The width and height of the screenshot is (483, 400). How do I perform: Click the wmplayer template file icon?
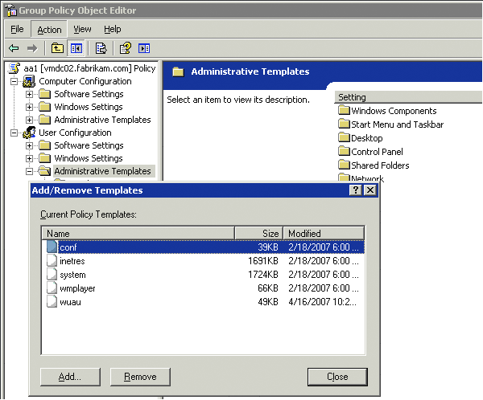pyautogui.click(x=52, y=288)
